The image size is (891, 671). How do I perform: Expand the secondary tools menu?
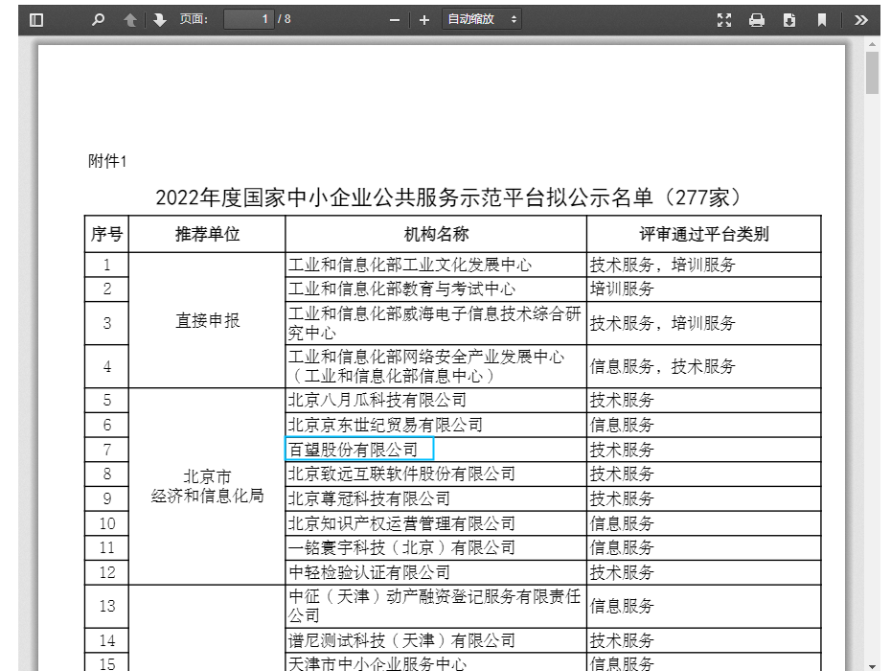pos(860,20)
